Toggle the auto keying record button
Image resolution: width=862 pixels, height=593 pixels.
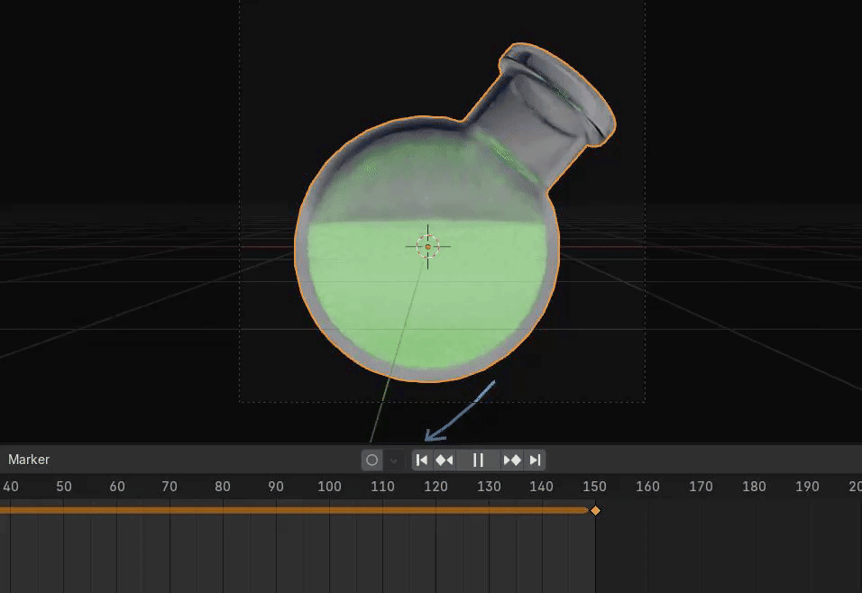[x=371, y=460]
